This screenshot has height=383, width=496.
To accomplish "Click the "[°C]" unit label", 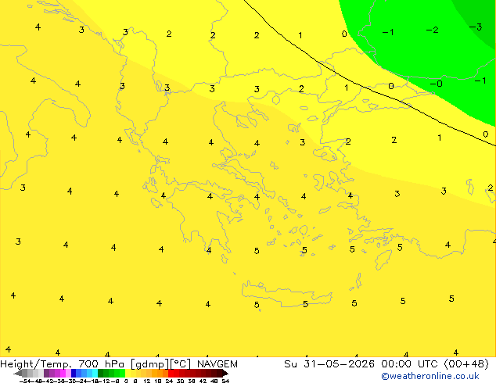I will 181,364.
